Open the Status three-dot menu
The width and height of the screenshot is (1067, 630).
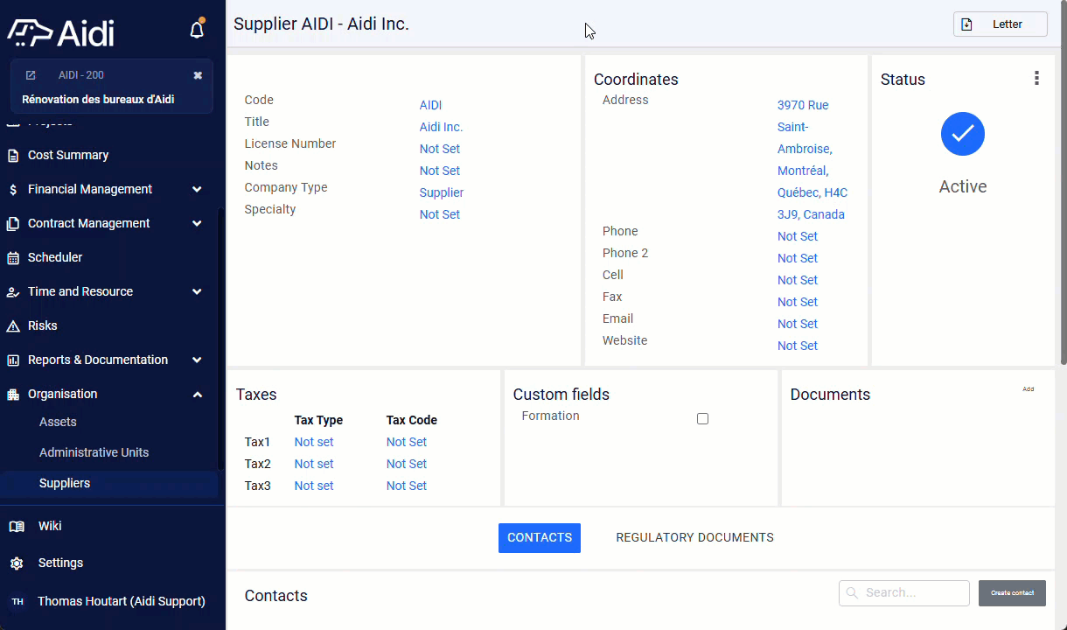pos(1036,78)
